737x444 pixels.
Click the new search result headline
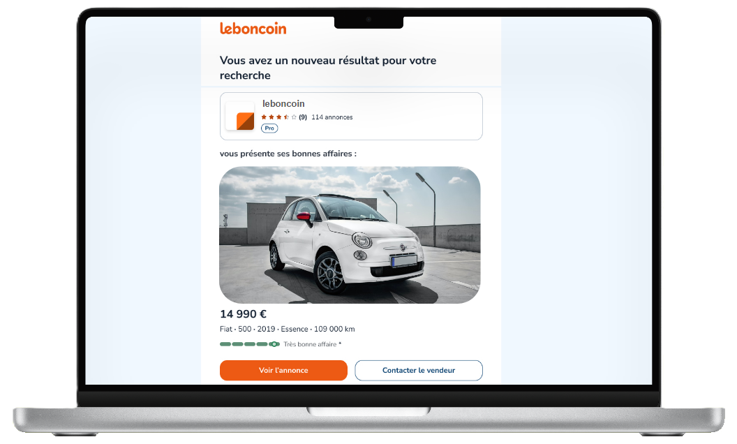pyautogui.click(x=328, y=68)
